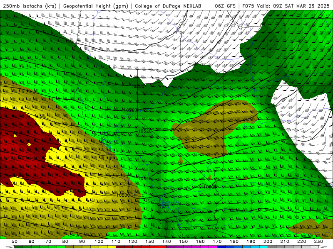333x249 pixels.
Task: Click the 90 value on the color scale
Action: point(82,242)
